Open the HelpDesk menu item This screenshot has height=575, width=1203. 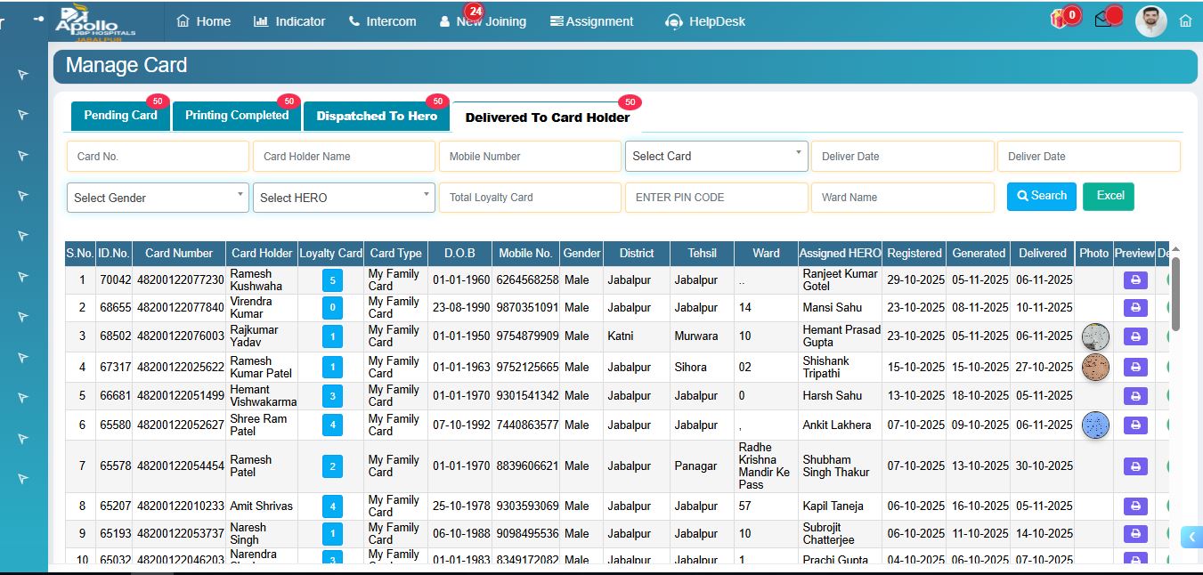(x=705, y=21)
